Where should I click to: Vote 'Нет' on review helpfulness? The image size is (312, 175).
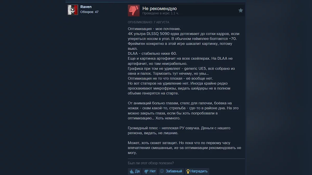[x=150, y=171]
